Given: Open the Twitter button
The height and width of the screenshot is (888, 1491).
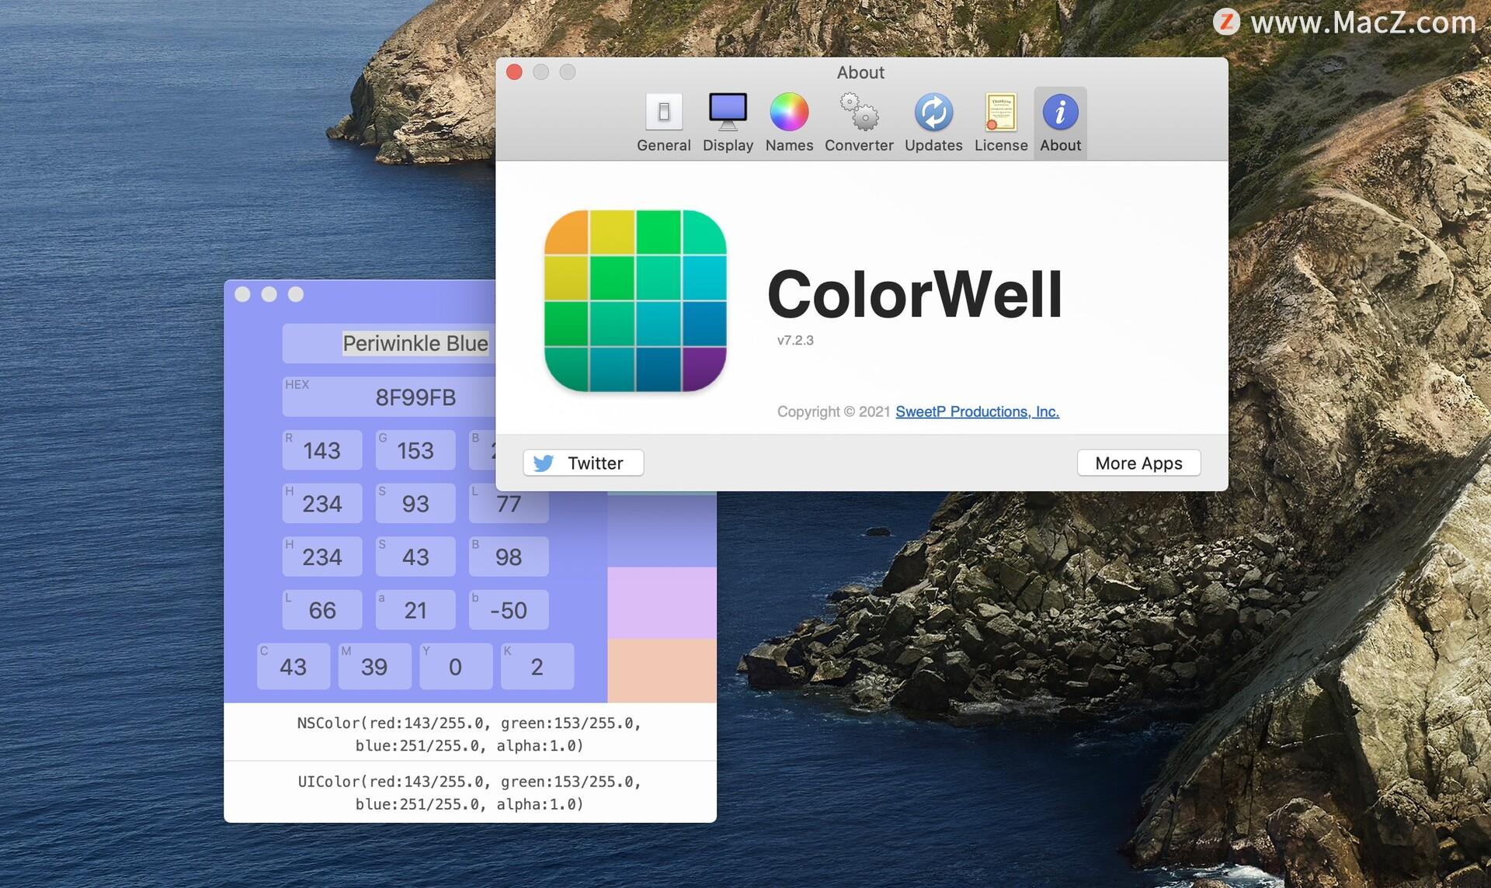Looking at the screenshot, I should [583, 463].
